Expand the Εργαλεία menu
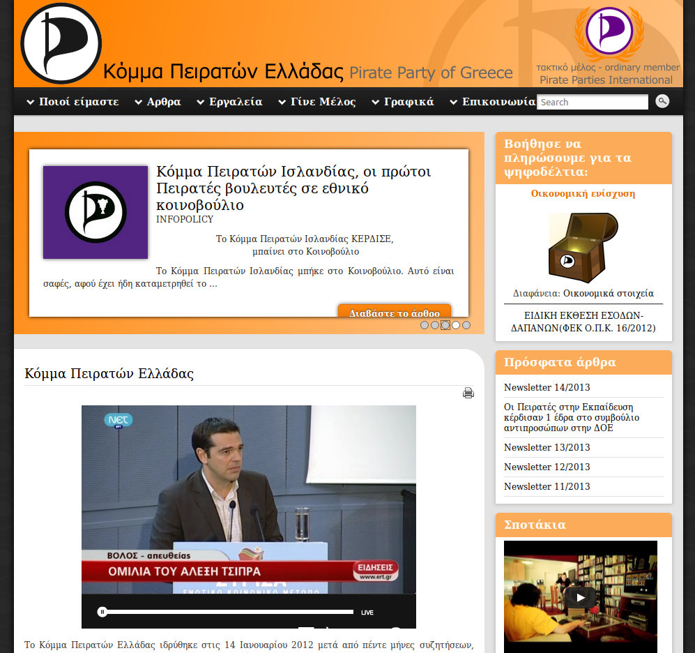695x653 pixels. [229, 102]
